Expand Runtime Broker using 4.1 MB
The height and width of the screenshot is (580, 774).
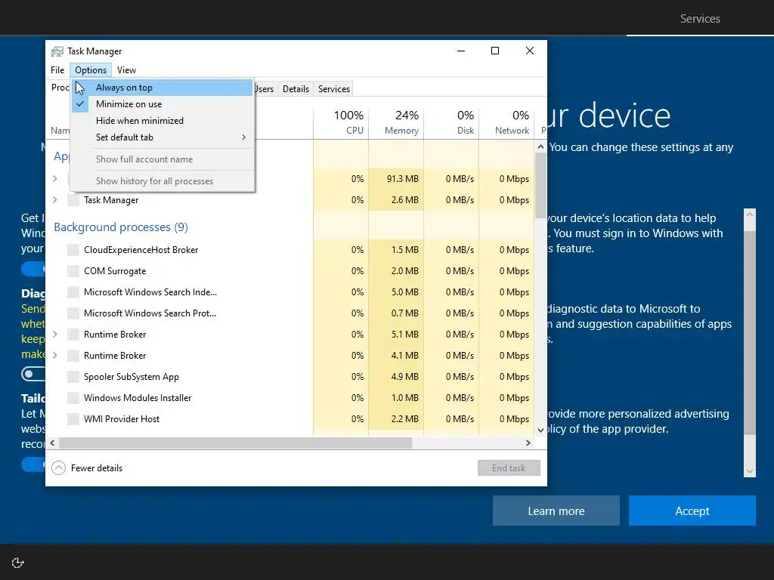pos(55,356)
